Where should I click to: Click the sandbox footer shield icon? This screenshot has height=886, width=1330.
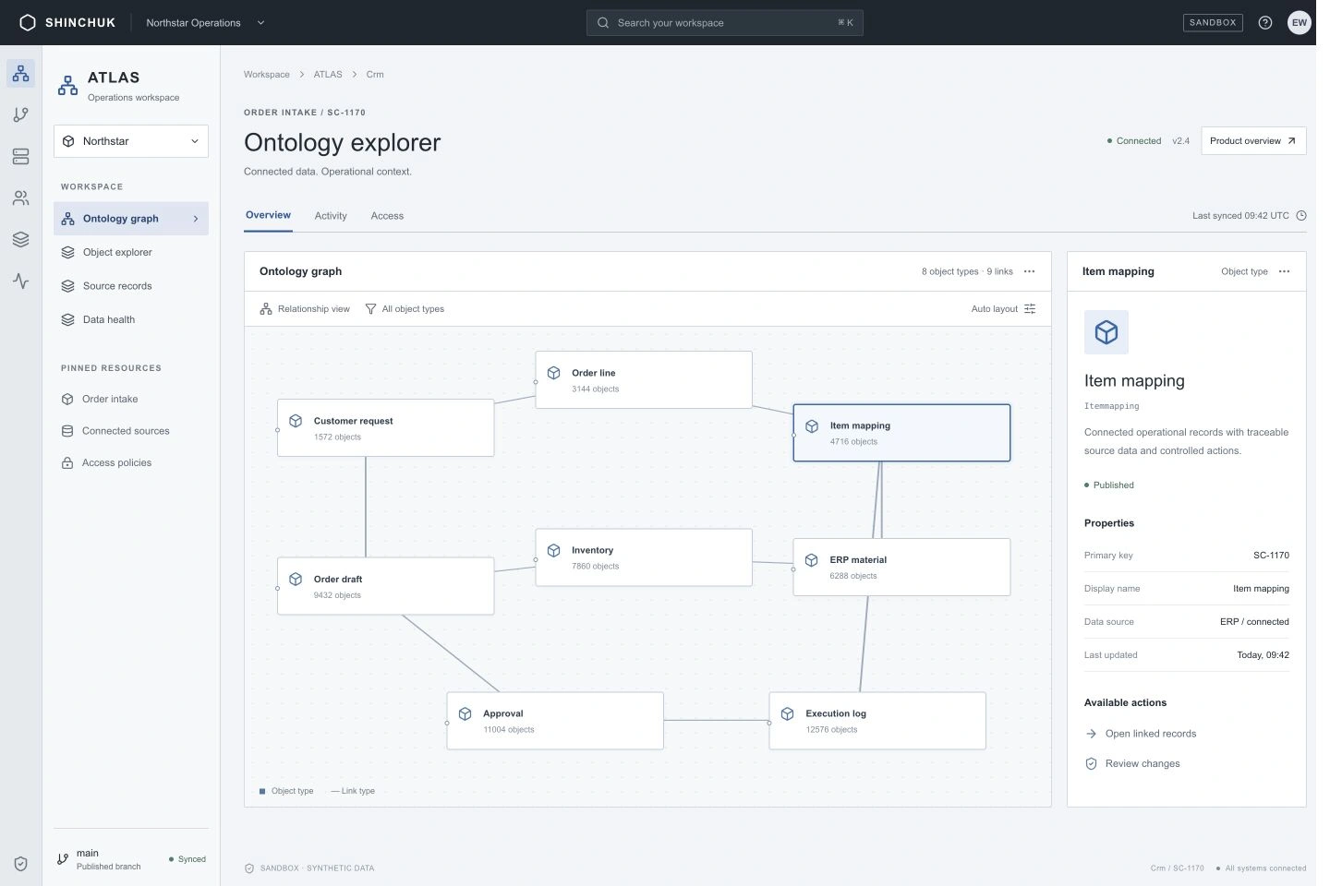click(249, 868)
